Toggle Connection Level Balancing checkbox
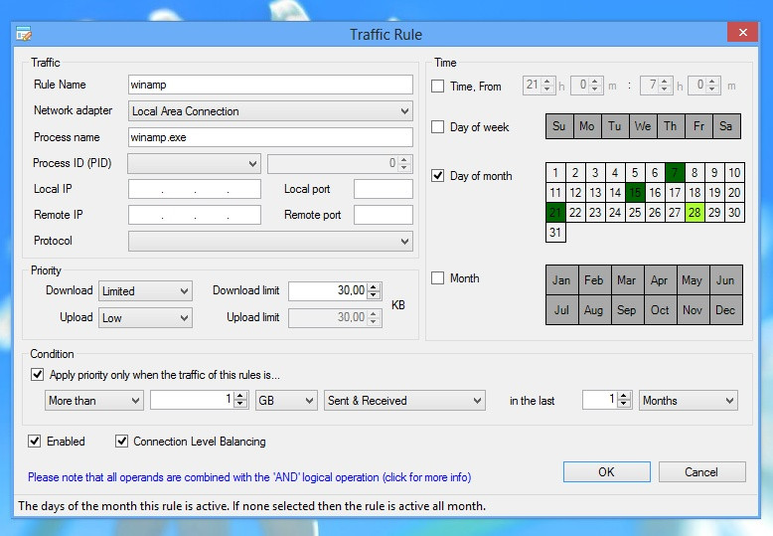The image size is (773, 536). 121,441
